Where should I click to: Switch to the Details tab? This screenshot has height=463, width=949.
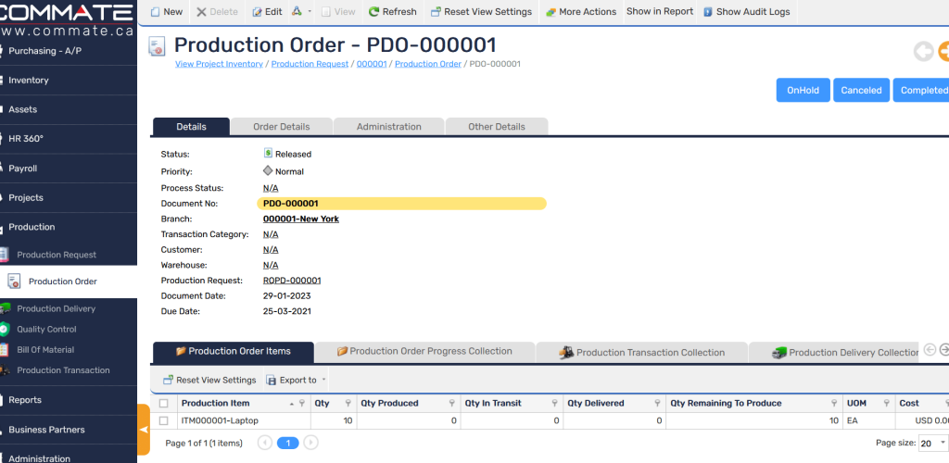[x=191, y=126]
